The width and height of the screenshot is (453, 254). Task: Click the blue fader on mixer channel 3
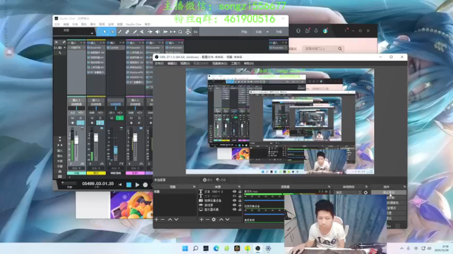pyautogui.click(x=116, y=150)
